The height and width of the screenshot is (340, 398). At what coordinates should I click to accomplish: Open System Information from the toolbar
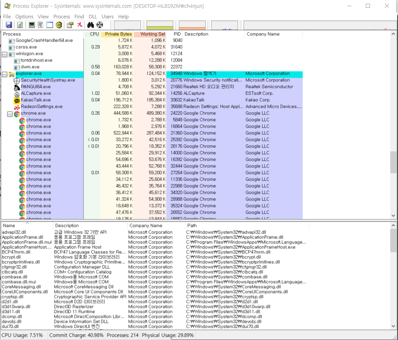pyautogui.click(x=32, y=25)
